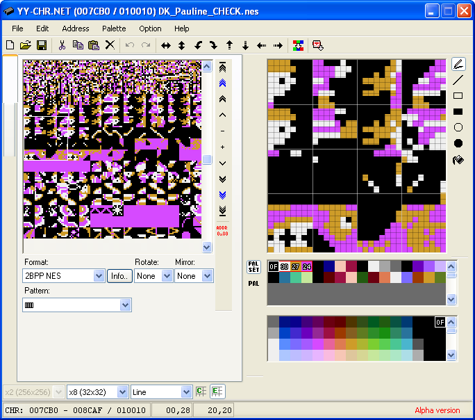
Task: Click the Info.. button
Action: (119, 276)
